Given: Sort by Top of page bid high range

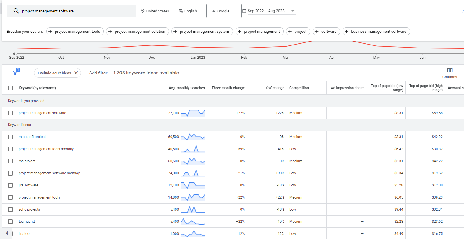Looking at the screenshot, I should point(426,88).
